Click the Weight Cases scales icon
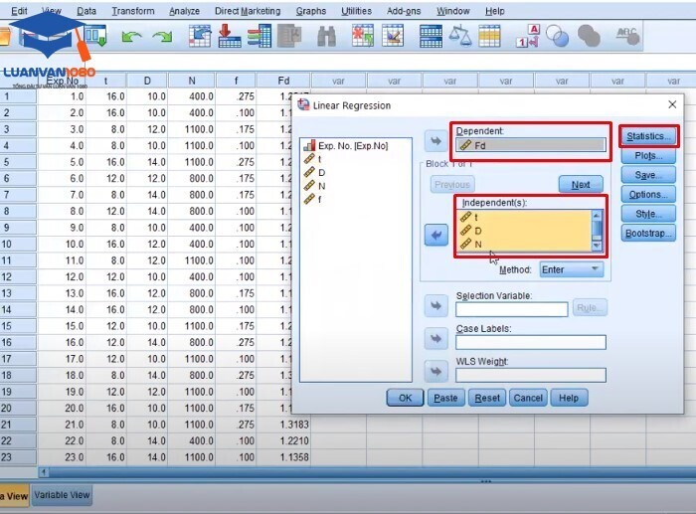This screenshot has width=696, height=514. coord(460,37)
